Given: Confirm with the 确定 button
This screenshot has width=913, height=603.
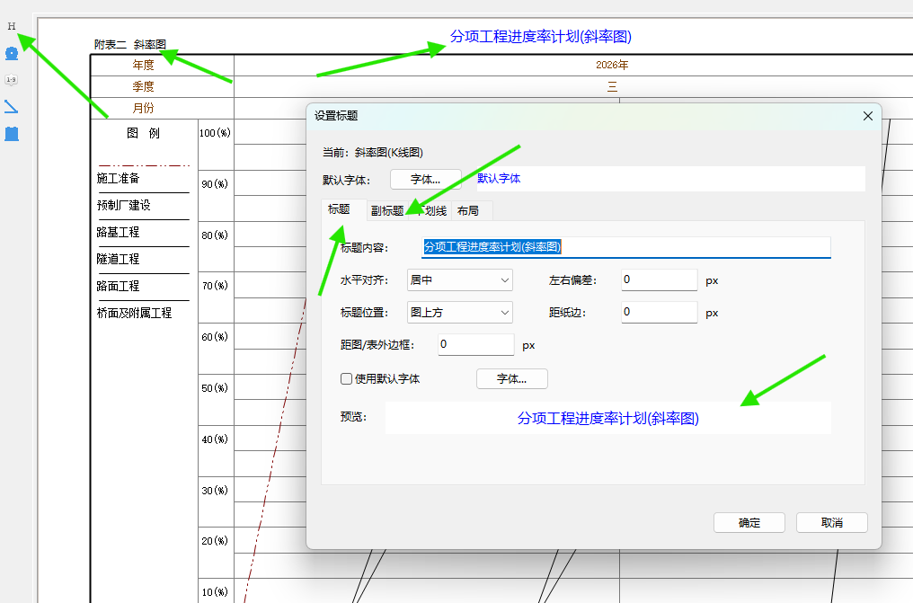Looking at the screenshot, I should [749, 523].
